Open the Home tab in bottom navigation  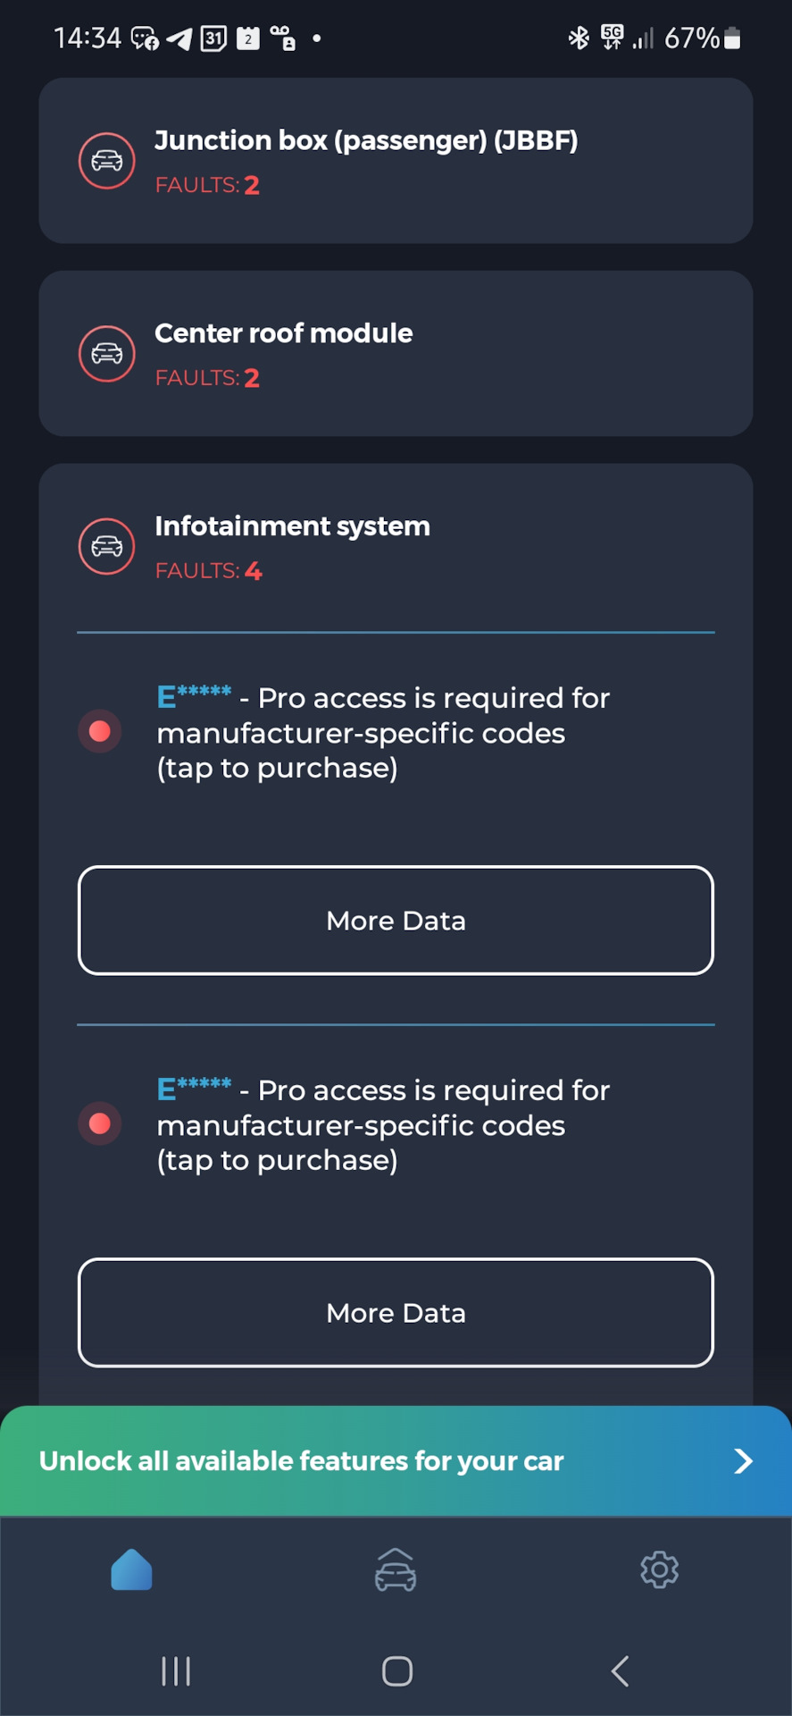[131, 1570]
